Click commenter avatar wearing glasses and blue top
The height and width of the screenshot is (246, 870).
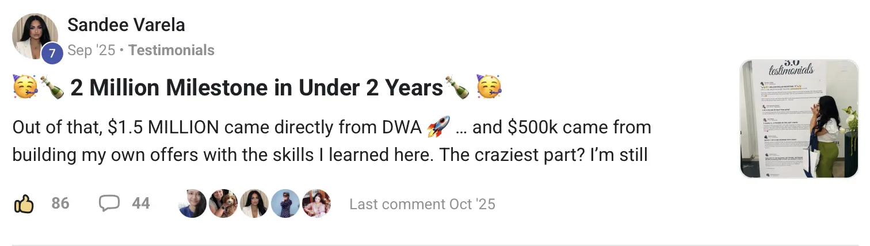(192, 203)
